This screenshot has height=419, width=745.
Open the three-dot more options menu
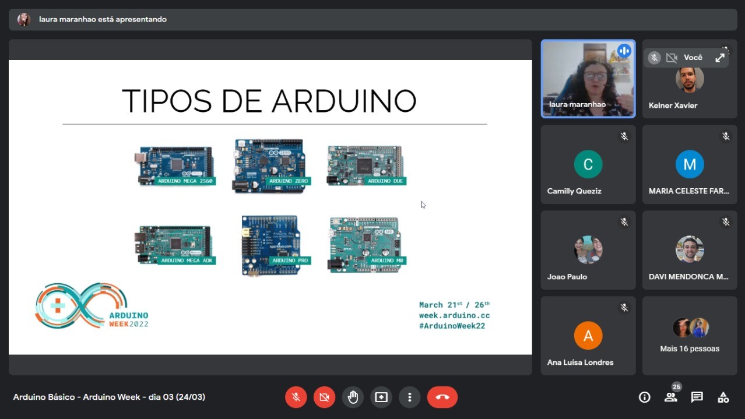click(x=410, y=397)
